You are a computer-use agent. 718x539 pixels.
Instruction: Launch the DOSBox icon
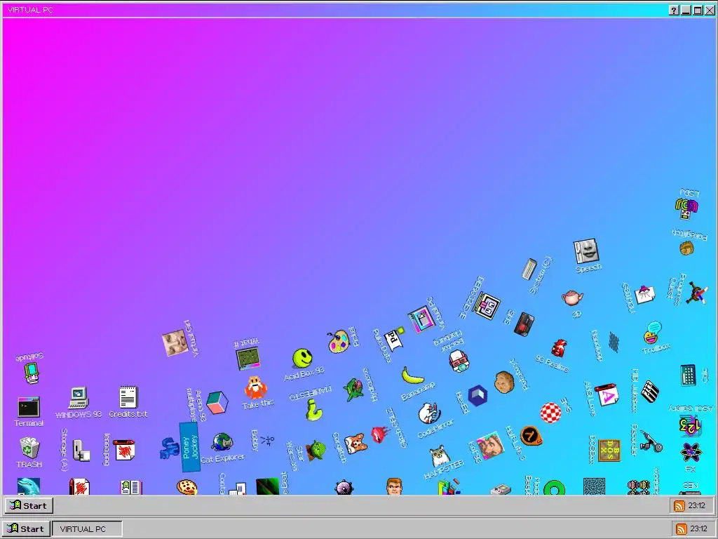pos(609,450)
